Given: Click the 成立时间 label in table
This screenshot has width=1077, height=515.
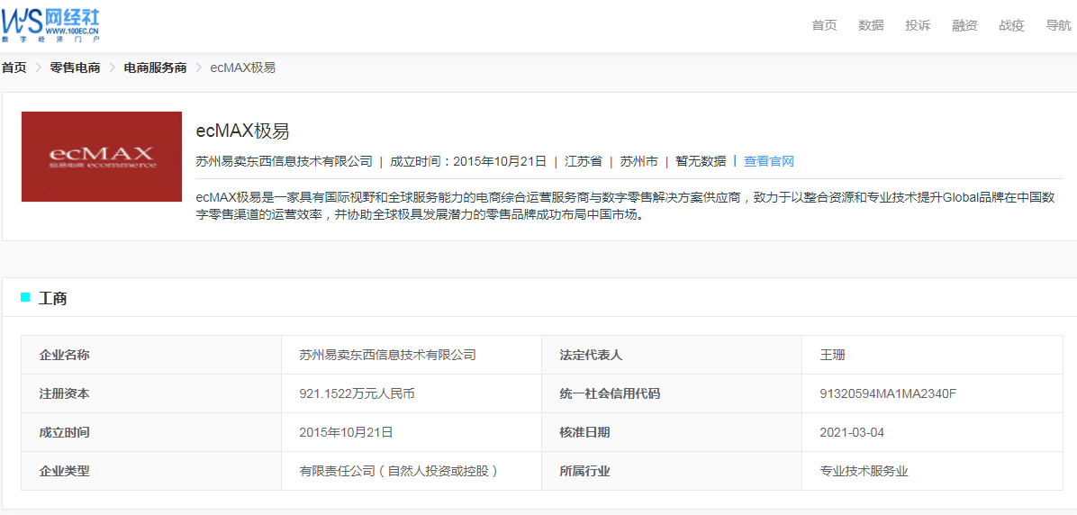Looking at the screenshot, I should point(151,432).
